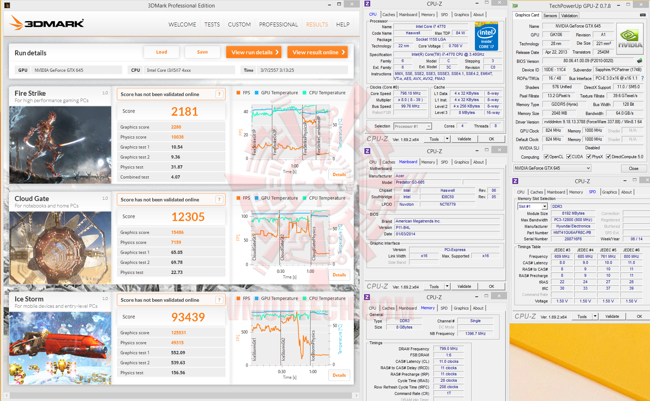Click the Fire Strike benchmark thumbnail
The width and height of the screenshot is (650, 401).
[x=60, y=145]
